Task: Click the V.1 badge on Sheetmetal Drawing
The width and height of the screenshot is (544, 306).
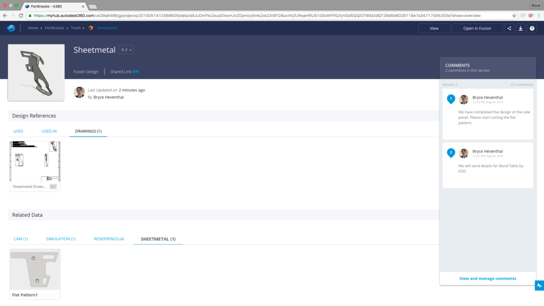Action: click(x=53, y=186)
